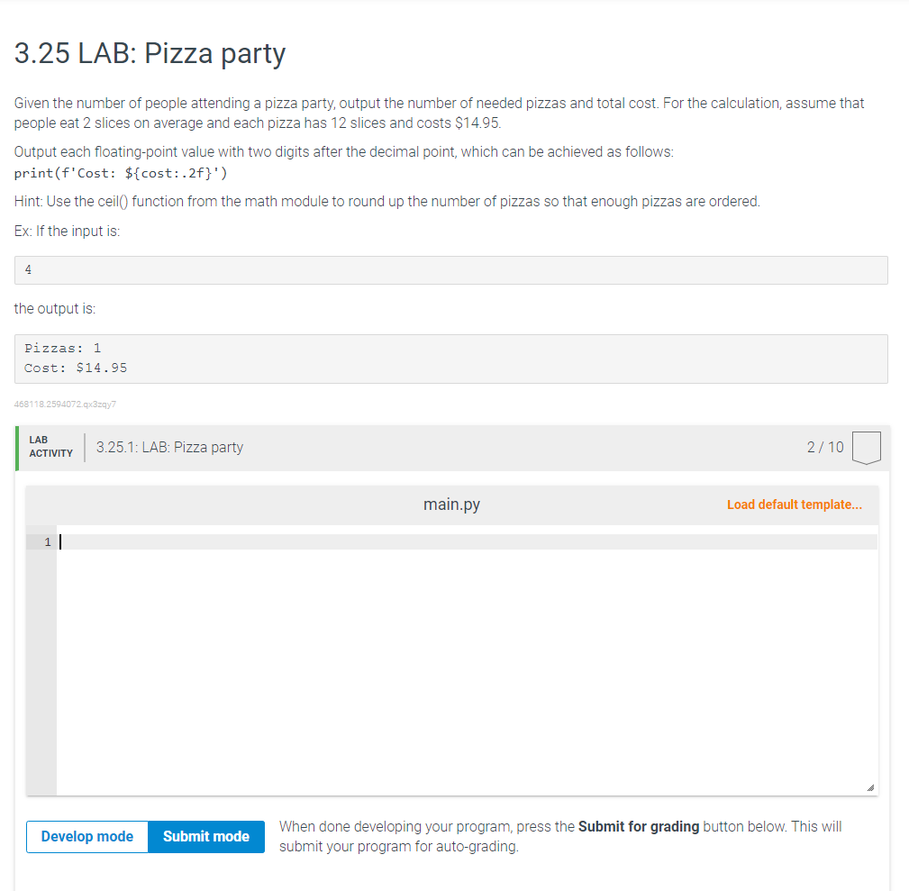The height and width of the screenshot is (891, 909).
Task: Click the LAB ACTIVITY label
Action: (x=50, y=445)
